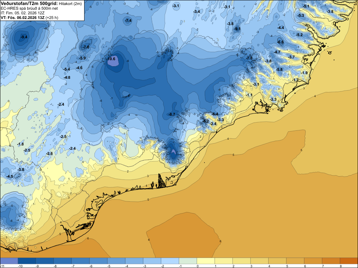This screenshot has height=268, width=358.
Task: Click the -5.3 temperature label
Action: [x=301, y=16]
